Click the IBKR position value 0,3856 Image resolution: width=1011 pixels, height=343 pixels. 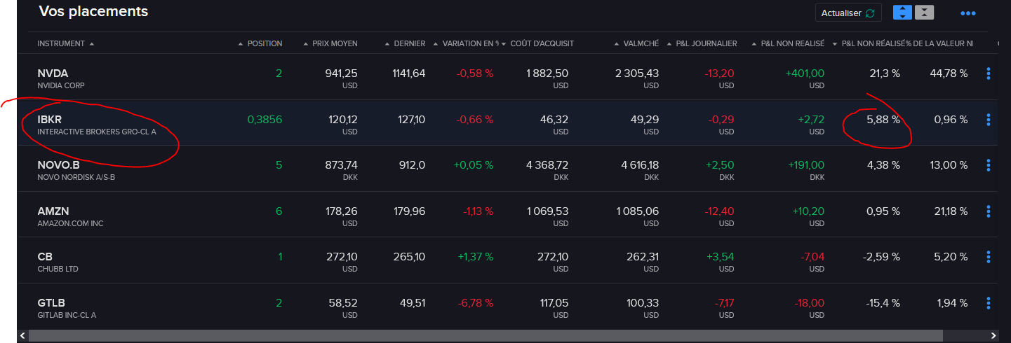tap(265, 120)
